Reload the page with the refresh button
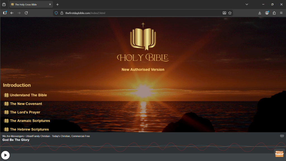Viewport: 286px width, 161px height. (x=26, y=13)
